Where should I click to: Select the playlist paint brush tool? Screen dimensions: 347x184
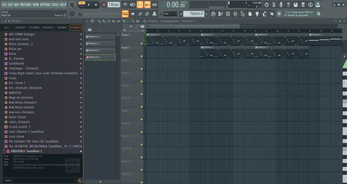(104, 21)
